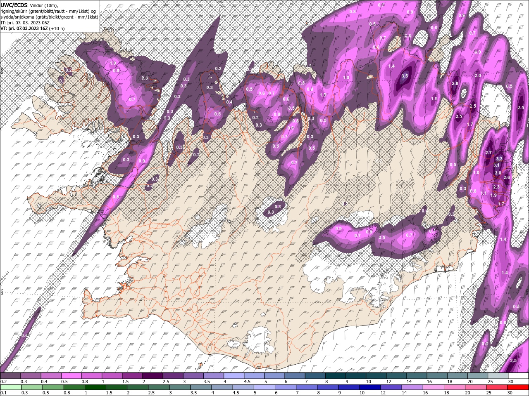Viewport: 529px width, 396px height.
Task: Click the 2.6 value label on the map
Action: coord(507,177)
